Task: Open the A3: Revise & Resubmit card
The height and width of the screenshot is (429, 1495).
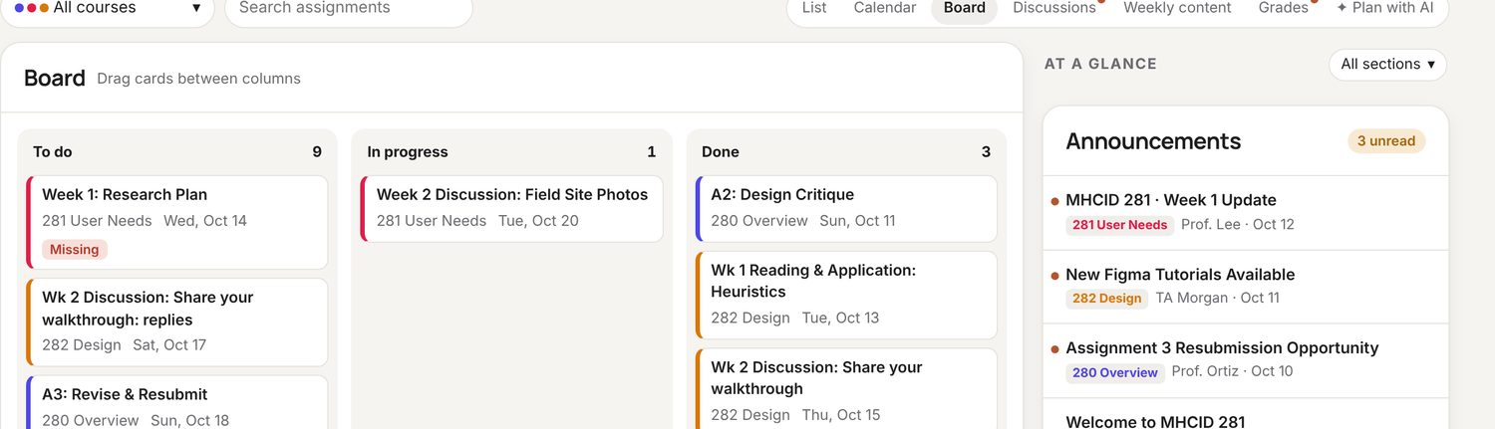Action: point(177,402)
